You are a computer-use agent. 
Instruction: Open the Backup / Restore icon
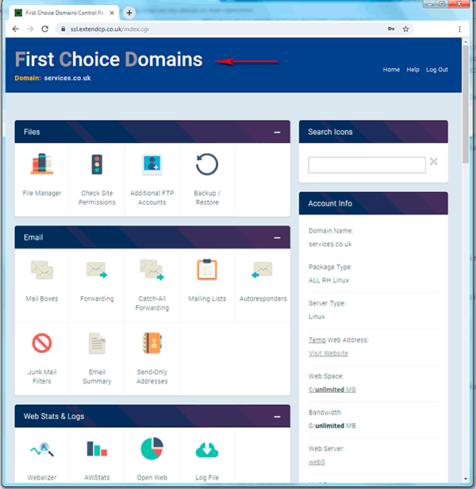207,164
